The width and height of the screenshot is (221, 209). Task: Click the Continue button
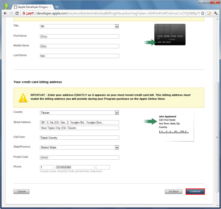click(x=195, y=192)
